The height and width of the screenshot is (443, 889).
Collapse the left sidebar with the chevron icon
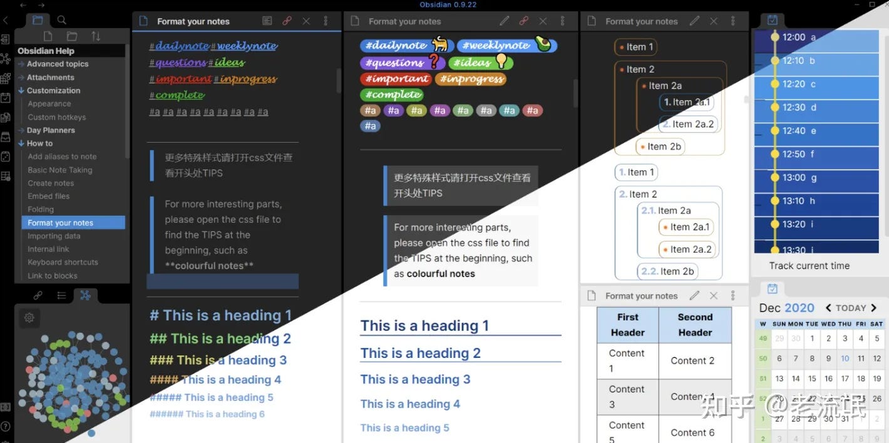(x=5, y=21)
